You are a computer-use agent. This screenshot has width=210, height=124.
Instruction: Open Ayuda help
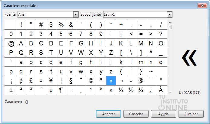(163, 114)
